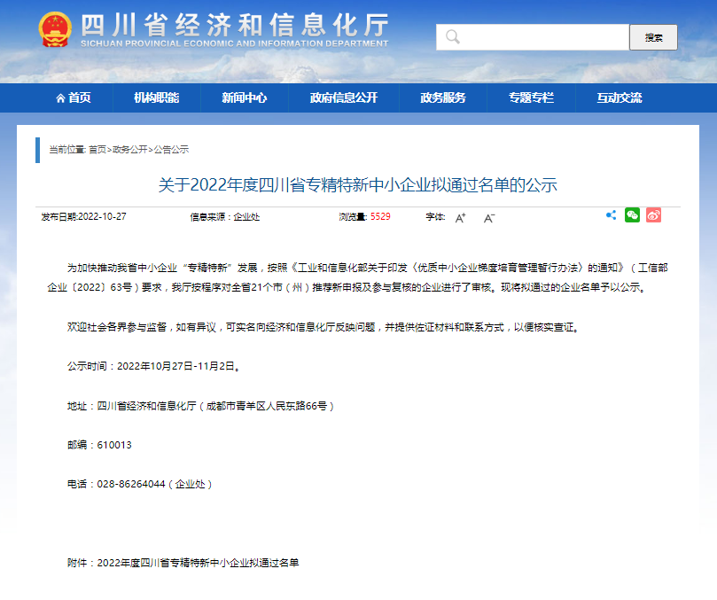
Task: Open the 互动交流 menu item
Action: pyautogui.click(x=619, y=98)
